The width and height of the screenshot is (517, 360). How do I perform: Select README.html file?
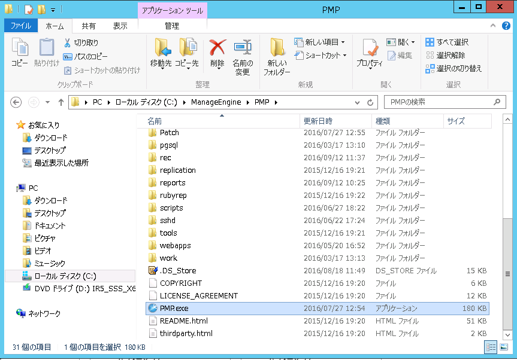tap(317, 321)
